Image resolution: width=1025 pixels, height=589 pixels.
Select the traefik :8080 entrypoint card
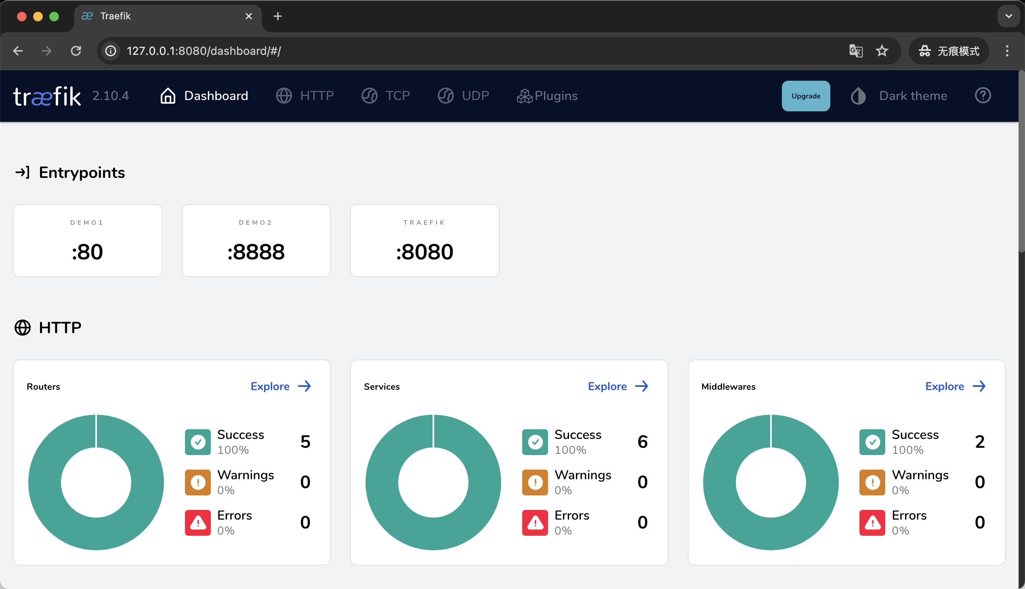click(424, 241)
